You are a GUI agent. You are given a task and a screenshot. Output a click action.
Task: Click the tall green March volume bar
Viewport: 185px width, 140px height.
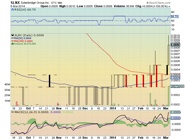click(169, 96)
